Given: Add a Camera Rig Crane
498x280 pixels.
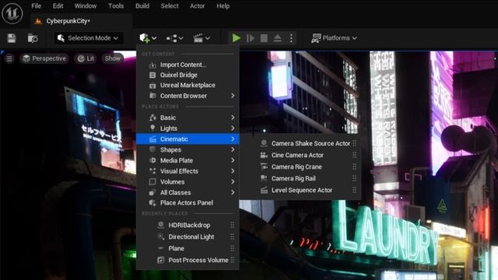Looking at the screenshot, I should coord(300,166).
